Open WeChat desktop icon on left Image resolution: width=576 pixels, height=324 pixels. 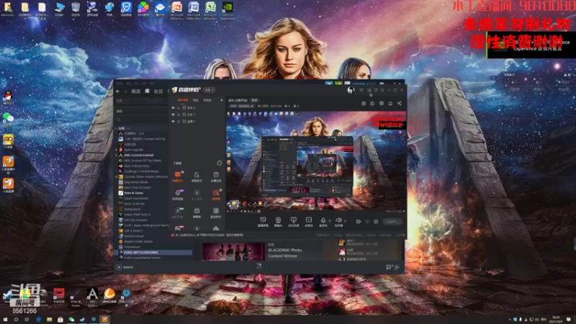8,118
